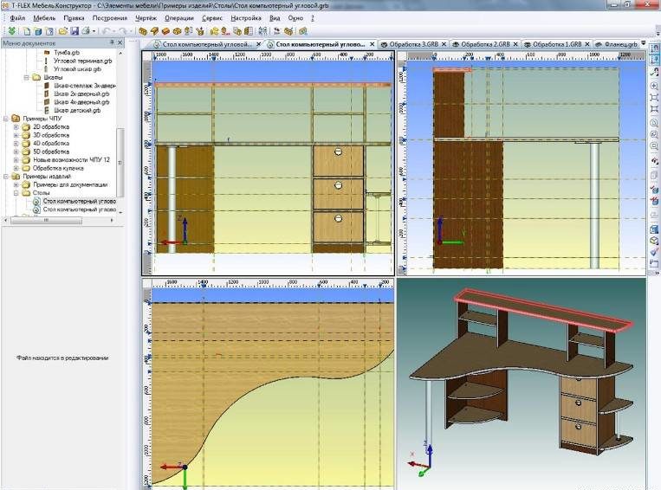Click the redo arrow in the toolbar
This screenshot has width=661, height=490.
click(123, 31)
